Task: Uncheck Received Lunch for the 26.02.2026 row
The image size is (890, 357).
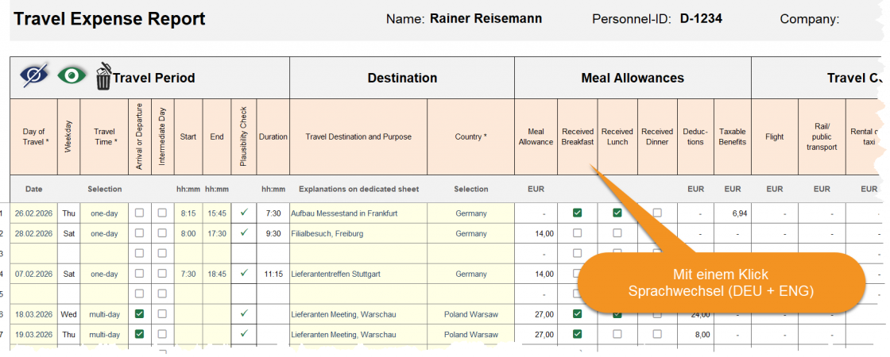Action: click(617, 213)
